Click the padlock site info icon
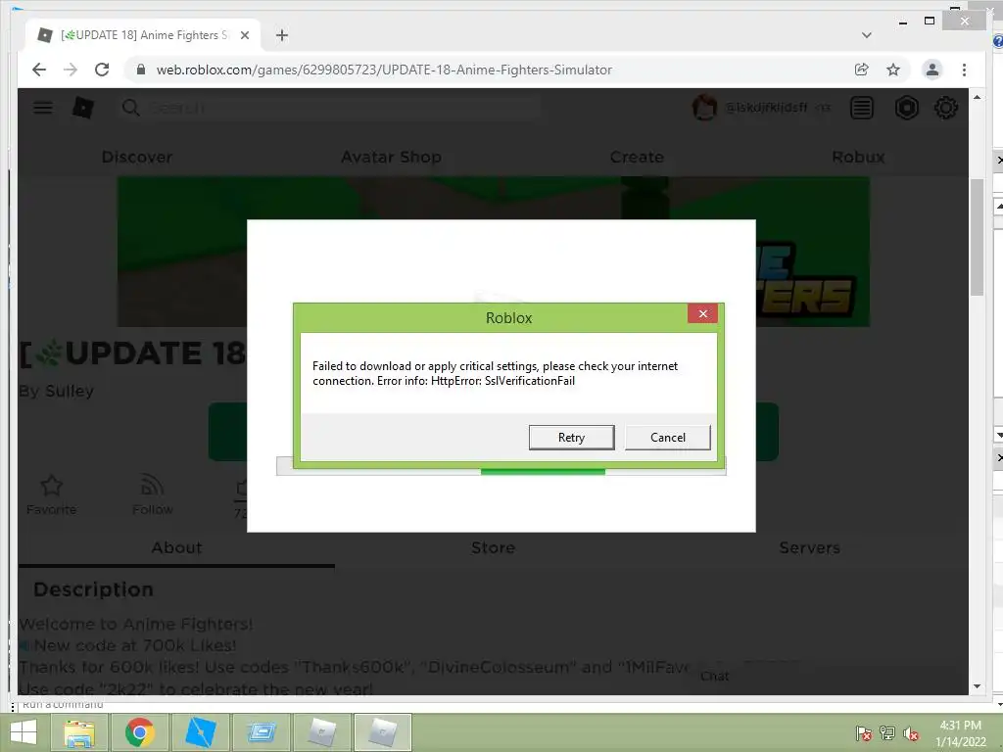1003x752 pixels. coord(141,70)
